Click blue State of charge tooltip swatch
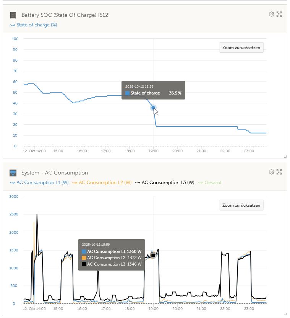 (128, 93)
